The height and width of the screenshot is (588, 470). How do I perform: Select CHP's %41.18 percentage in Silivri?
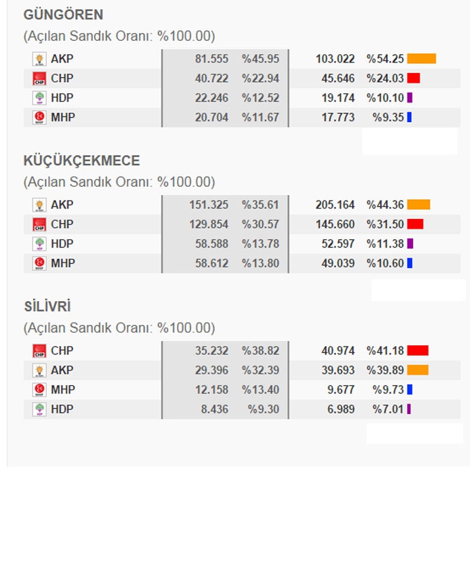[384, 351]
